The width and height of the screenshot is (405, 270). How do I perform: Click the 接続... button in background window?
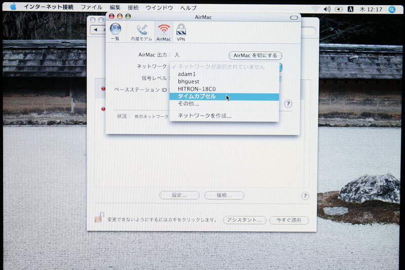coord(224,196)
